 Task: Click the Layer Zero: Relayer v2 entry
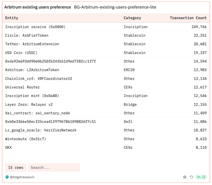pos(29,104)
